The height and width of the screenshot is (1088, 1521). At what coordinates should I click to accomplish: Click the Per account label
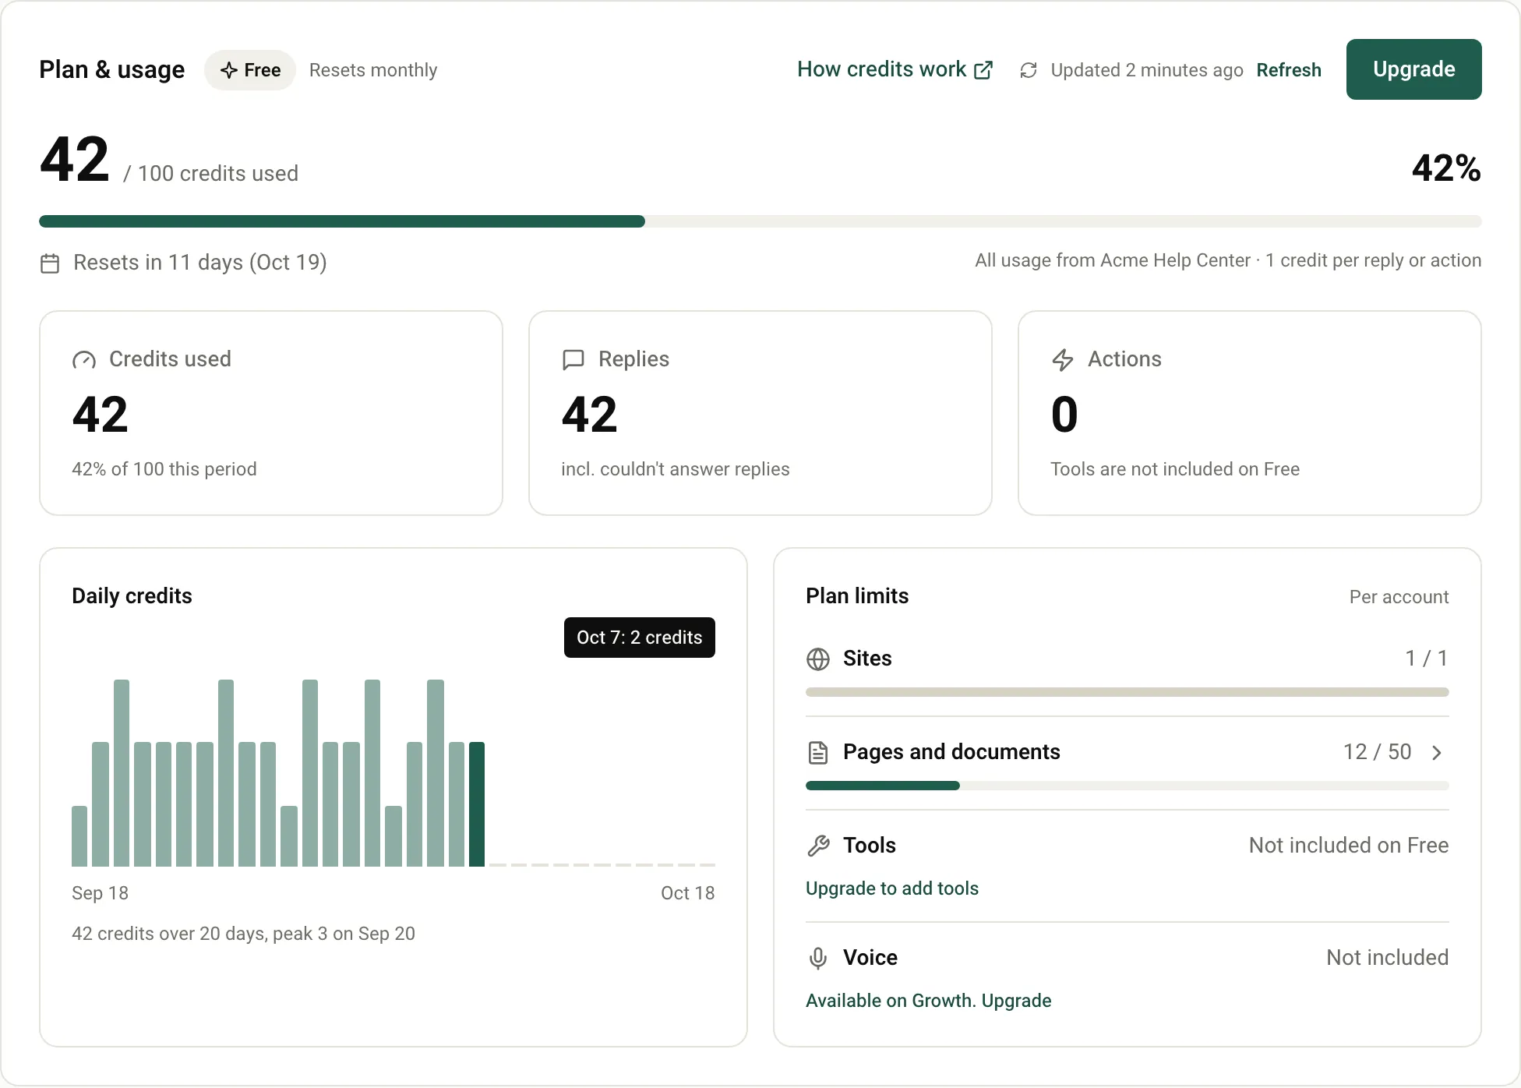[1399, 597]
